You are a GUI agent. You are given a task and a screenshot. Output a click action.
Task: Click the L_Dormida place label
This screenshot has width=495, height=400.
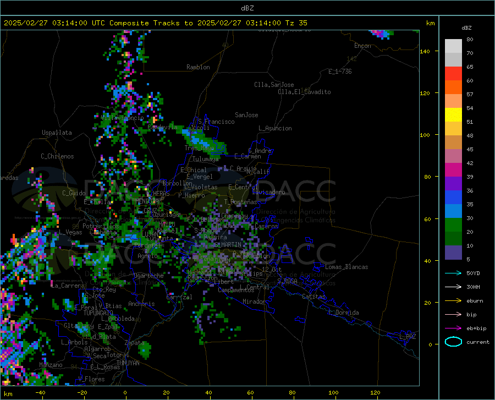coord(343,313)
